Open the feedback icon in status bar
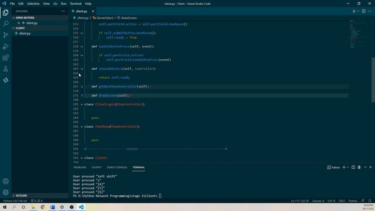Image resolution: width=375 pixels, height=211 pixels. tap(363, 200)
